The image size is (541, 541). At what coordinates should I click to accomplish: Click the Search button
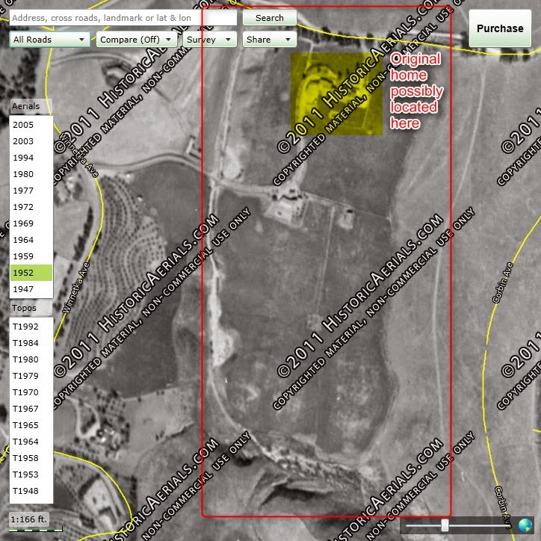click(270, 18)
